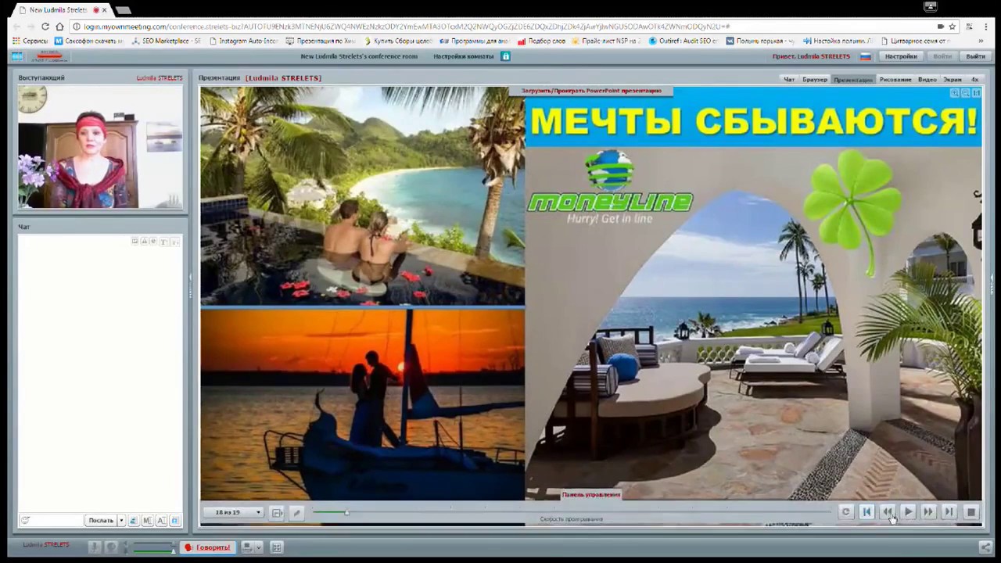Click the slide layout icon next to slide selector
Image resolution: width=1001 pixels, height=563 pixels.
pos(277,513)
